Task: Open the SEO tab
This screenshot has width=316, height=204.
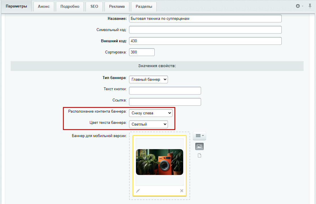Action: [94, 6]
